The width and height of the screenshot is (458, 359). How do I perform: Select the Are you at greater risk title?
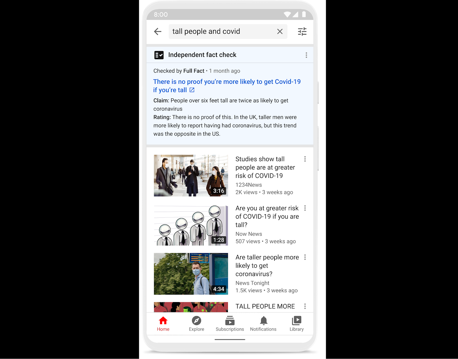(267, 217)
